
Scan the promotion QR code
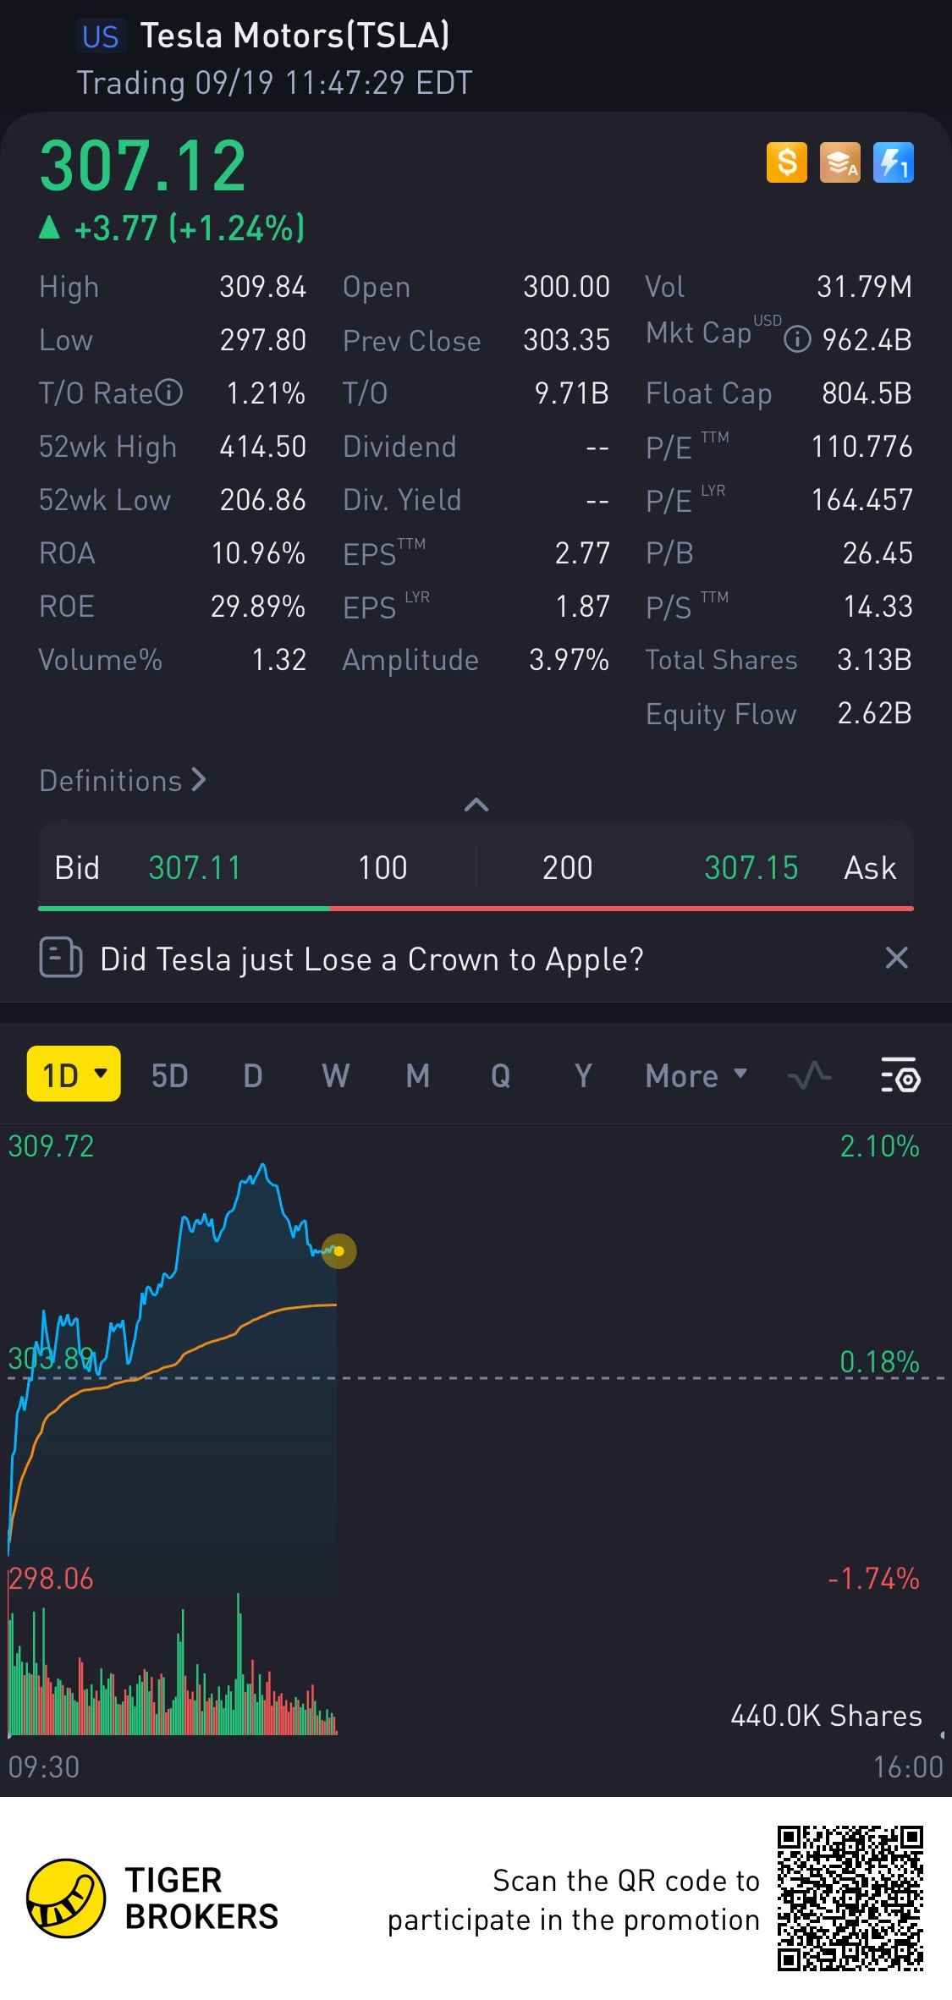tap(850, 1898)
